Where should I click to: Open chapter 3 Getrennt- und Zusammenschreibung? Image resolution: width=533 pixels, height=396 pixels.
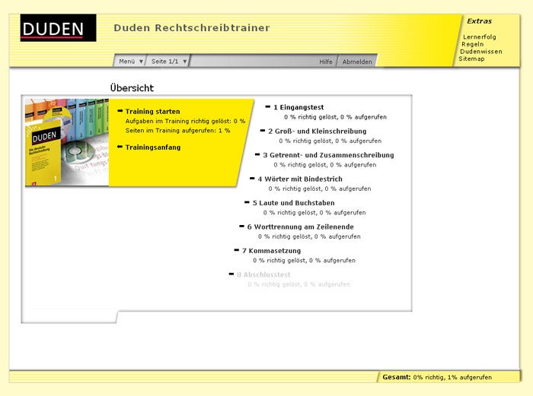coord(328,155)
